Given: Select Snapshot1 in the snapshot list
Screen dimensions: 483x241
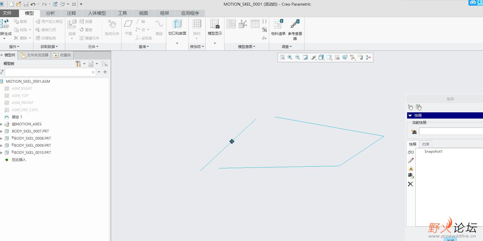Looking at the screenshot, I should [x=433, y=151].
